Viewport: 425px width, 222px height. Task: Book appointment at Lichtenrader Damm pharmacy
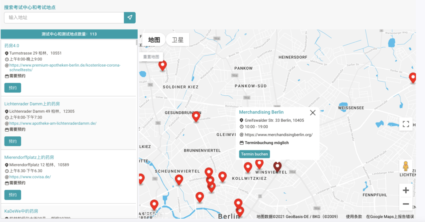point(12,141)
